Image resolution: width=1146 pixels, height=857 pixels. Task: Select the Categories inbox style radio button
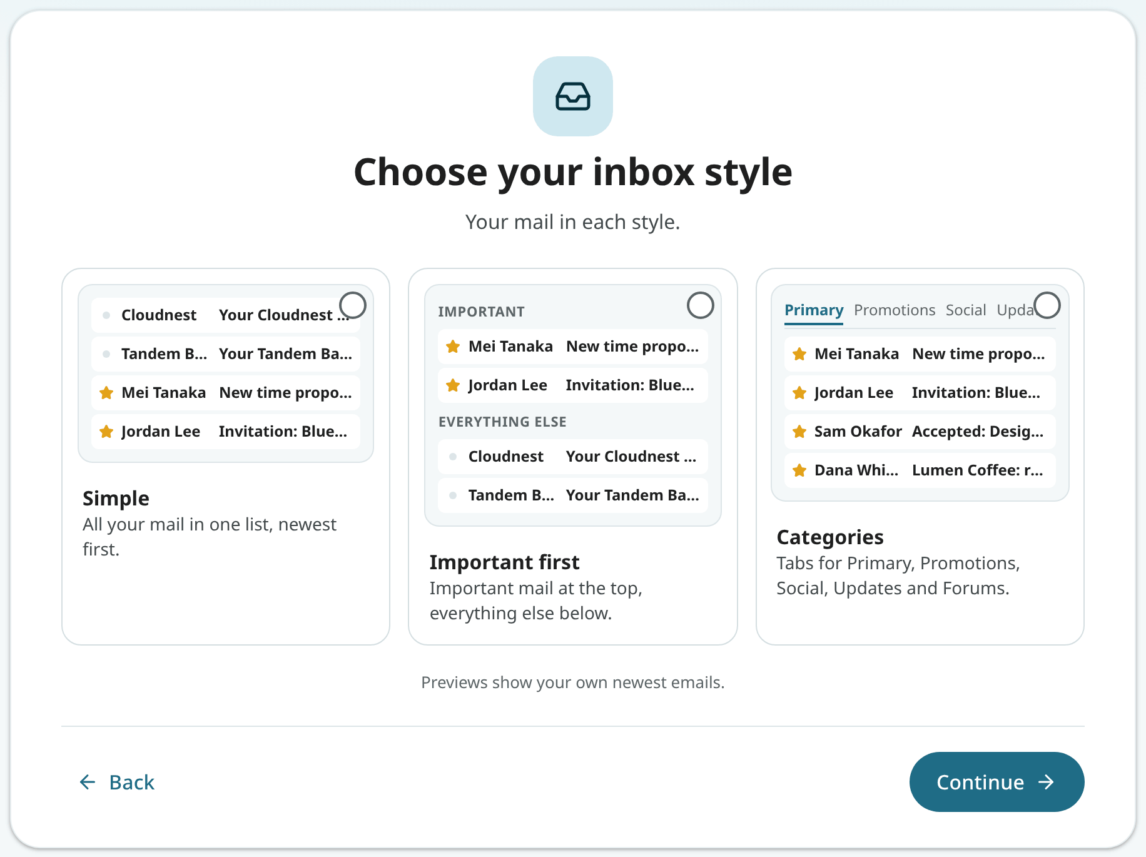coord(1047,305)
